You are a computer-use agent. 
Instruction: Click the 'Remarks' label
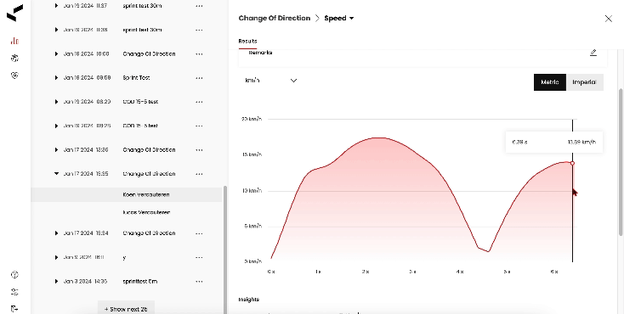tap(260, 53)
